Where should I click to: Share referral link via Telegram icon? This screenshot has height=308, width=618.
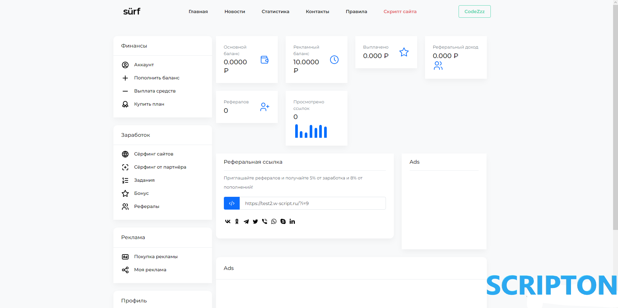coord(246,222)
